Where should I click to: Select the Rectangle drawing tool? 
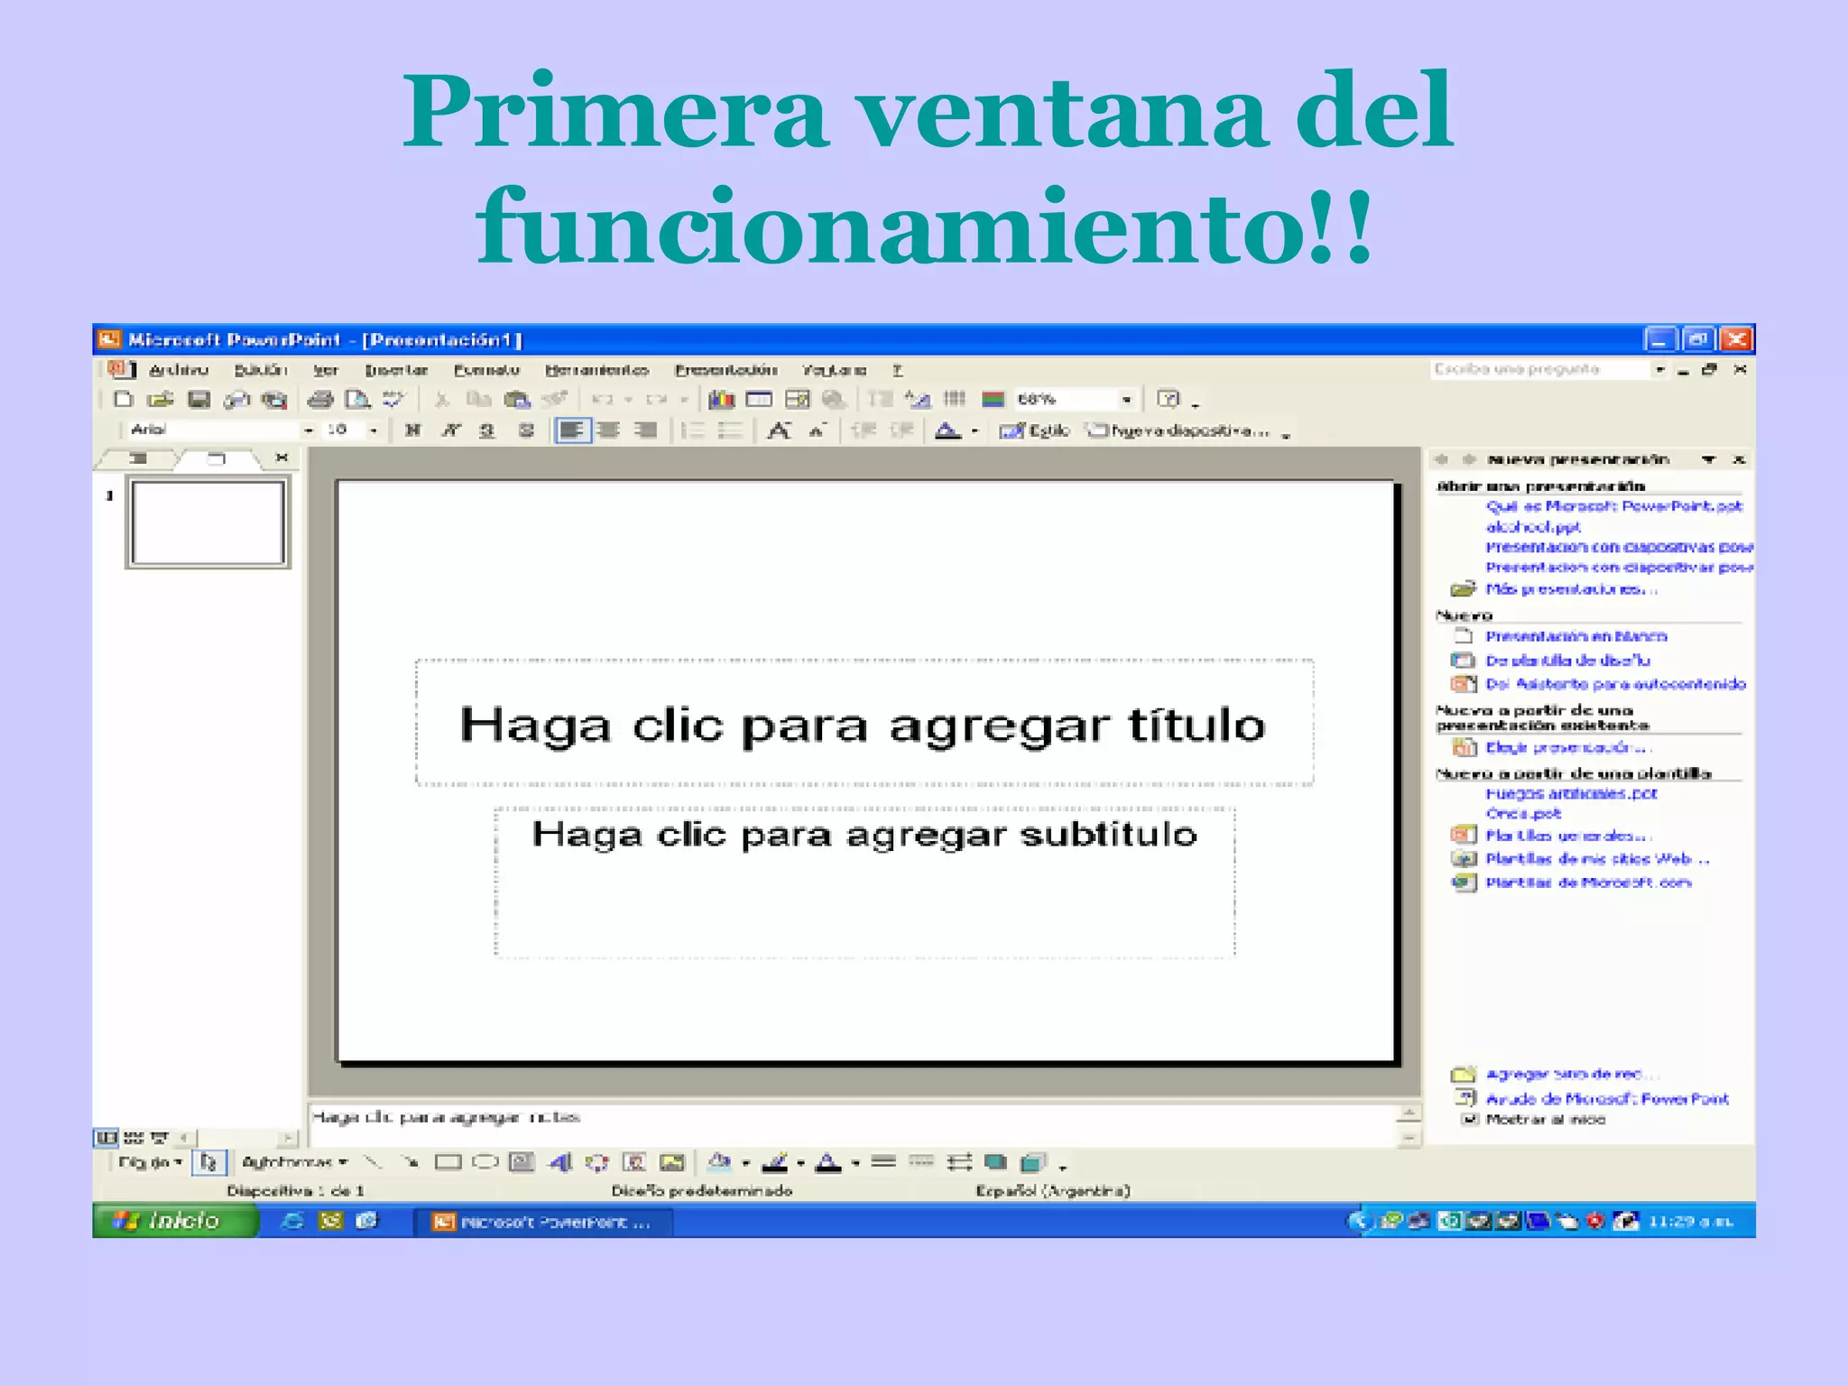pos(448,1161)
